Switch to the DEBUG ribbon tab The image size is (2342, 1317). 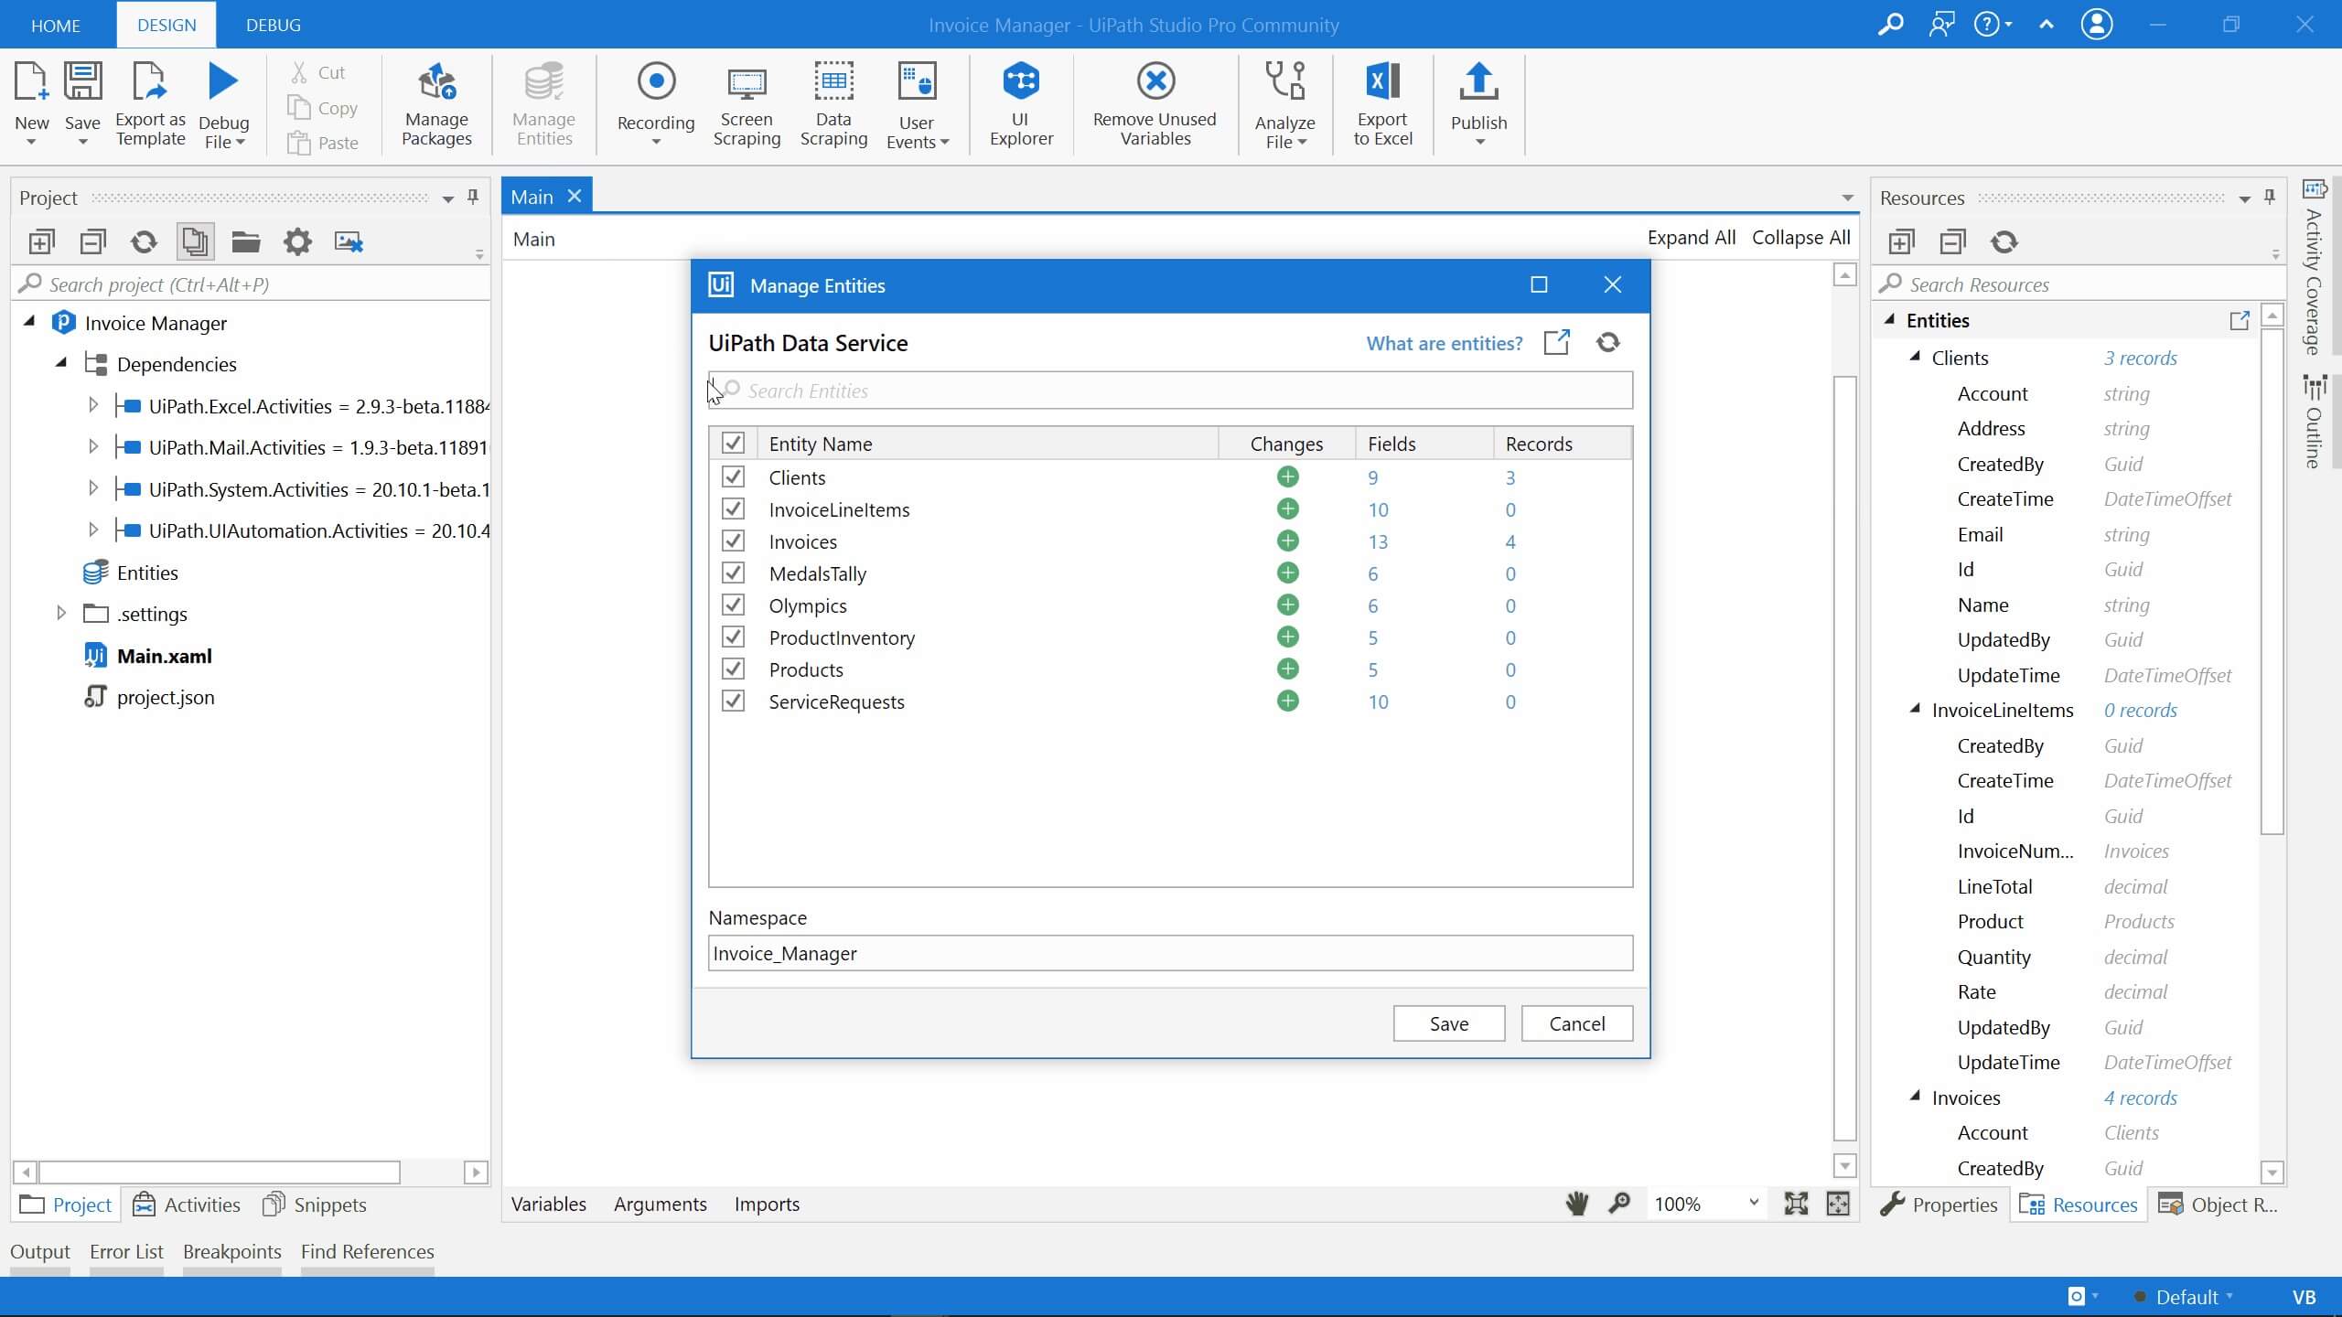[x=273, y=25]
